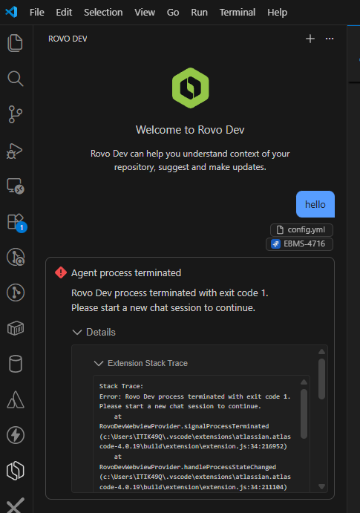
Task: Open Source Control view icon
Action: pos(15,114)
